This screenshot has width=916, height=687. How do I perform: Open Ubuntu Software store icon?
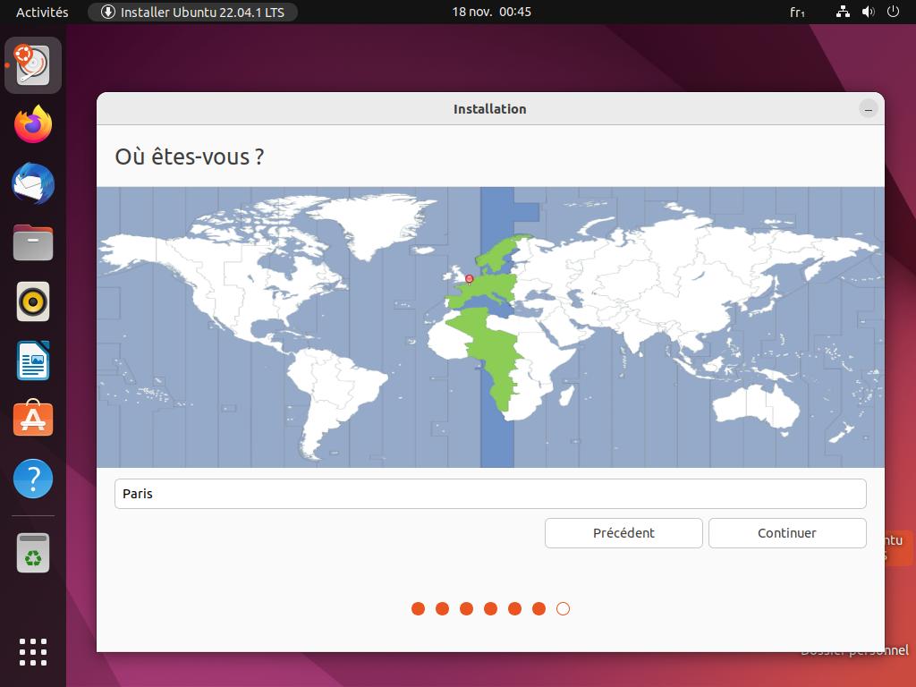click(33, 420)
